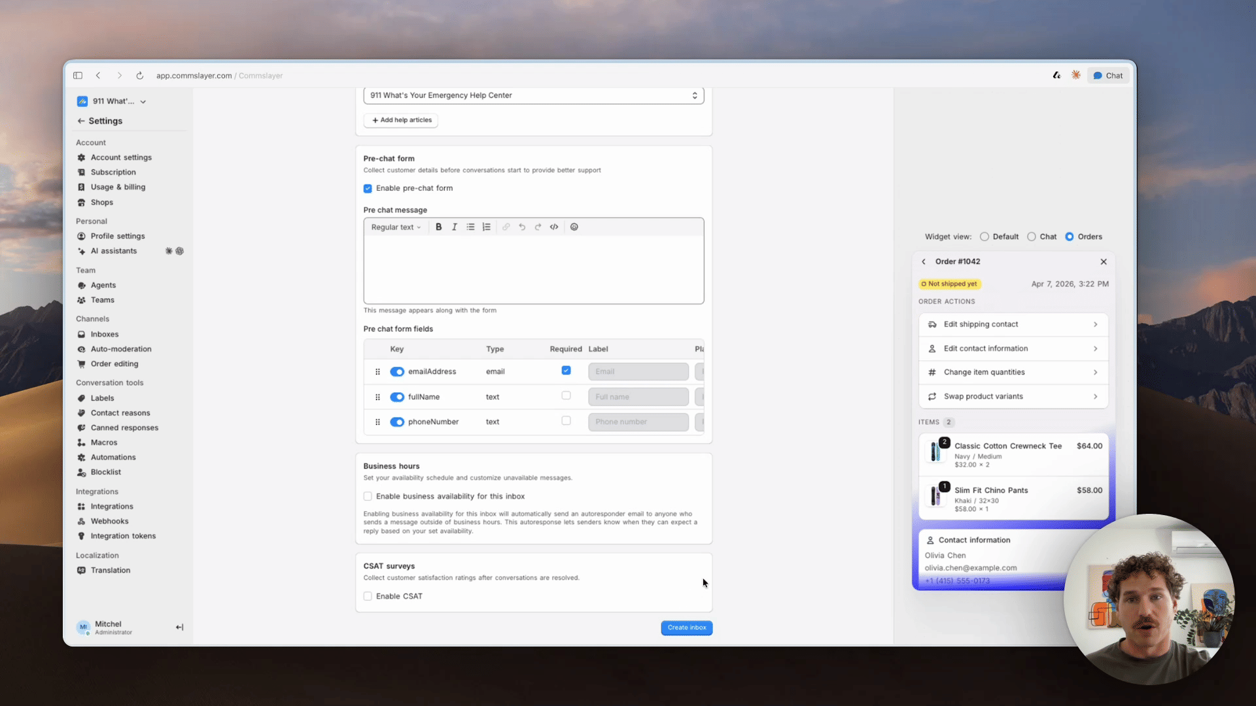Go back in order widget preview
Viewport: 1256px width, 706px height.
click(924, 261)
